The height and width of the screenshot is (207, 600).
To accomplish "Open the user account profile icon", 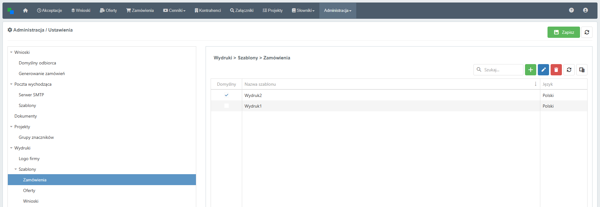I will (x=585, y=10).
